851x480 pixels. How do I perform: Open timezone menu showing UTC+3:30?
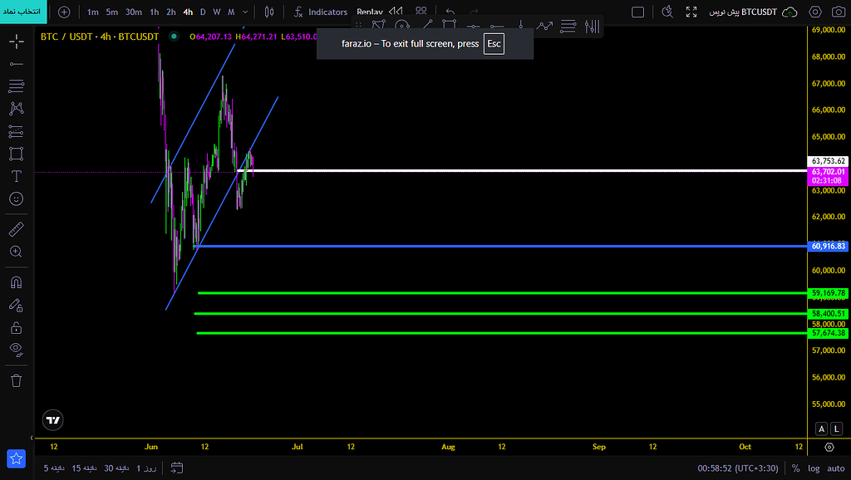[738, 468]
